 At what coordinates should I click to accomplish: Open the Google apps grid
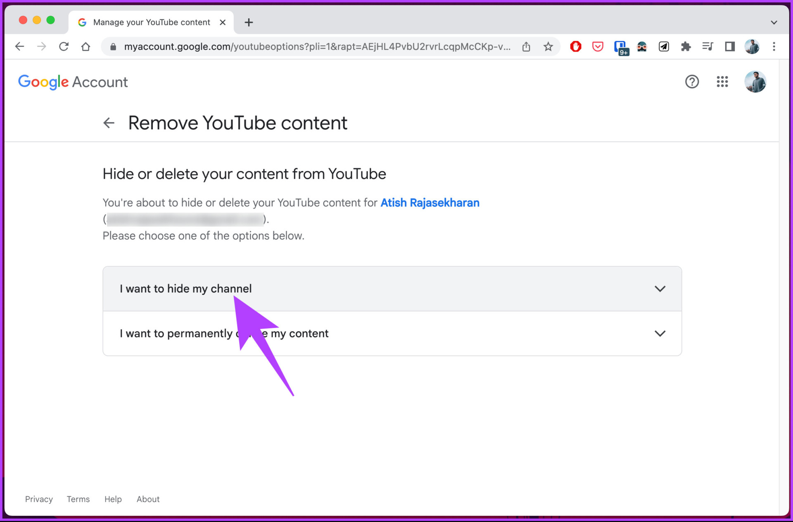click(x=722, y=82)
